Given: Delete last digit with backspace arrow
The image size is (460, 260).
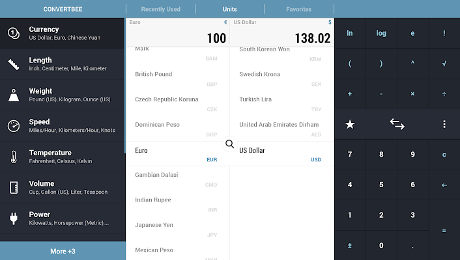Looking at the screenshot, I should click(x=444, y=185).
